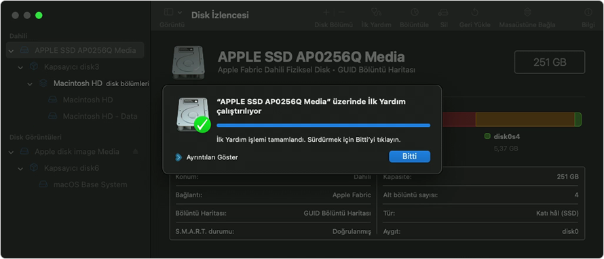The width and height of the screenshot is (604, 259).
Task: Run İlk Yardım from the toolbar
Action: [376, 12]
